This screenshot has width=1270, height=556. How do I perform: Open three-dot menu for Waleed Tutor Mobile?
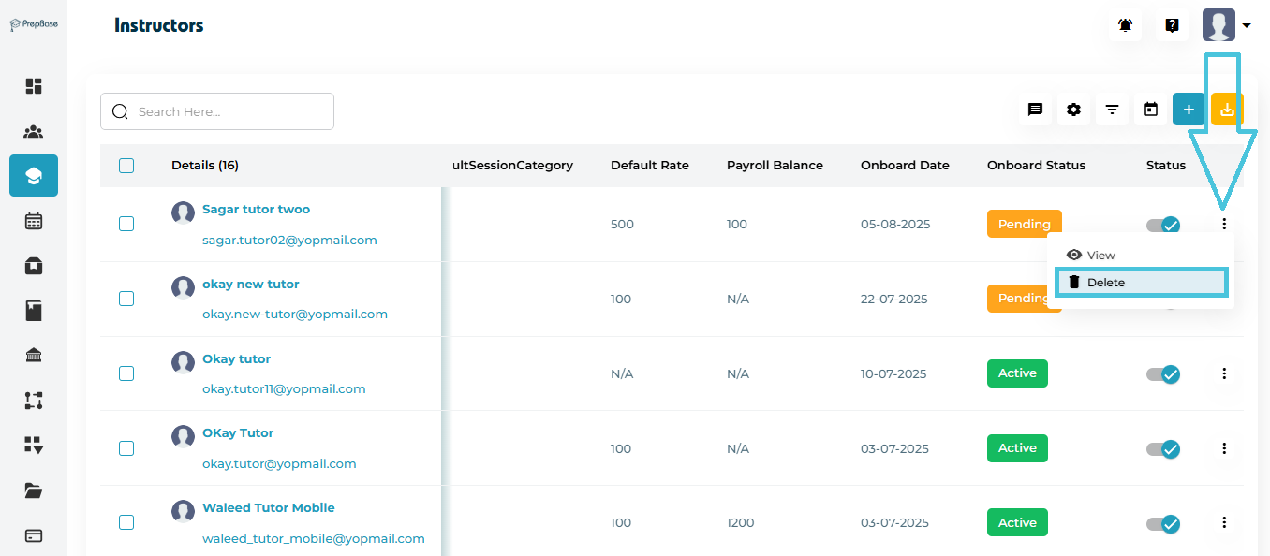[x=1224, y=522]
